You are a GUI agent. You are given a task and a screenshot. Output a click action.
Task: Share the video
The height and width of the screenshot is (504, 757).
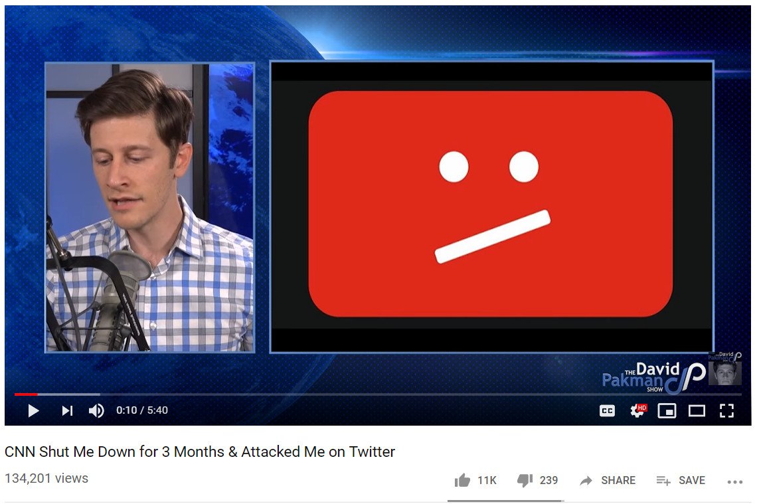(x=608, y=480)
